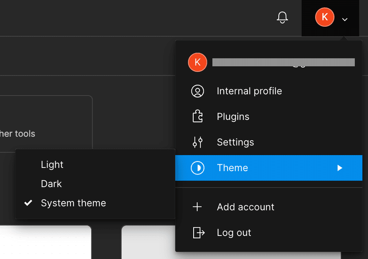Select the Light theme option
This screenshot has height=259, width=368.
pyautogui.click(x=52, y=165)
